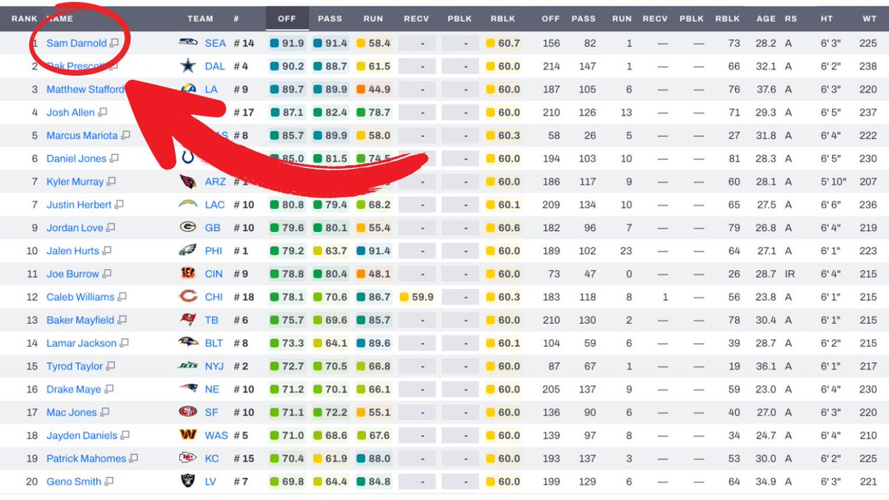The image size is (889, 500).
Task: Click Matthew Stafford's age 37.6
Action: [x=766, y=90]
